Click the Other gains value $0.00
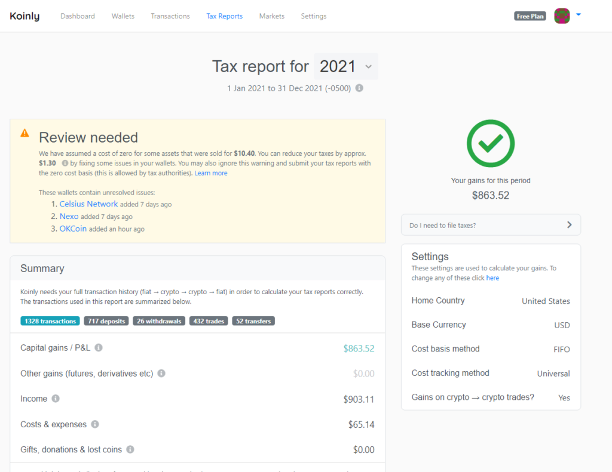The image size is (612, 472). [363, 374]
